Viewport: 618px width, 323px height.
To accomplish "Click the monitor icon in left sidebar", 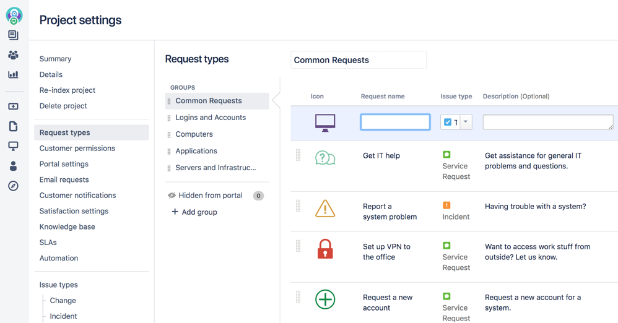I will pyautogui.click(x=13, y=146).
